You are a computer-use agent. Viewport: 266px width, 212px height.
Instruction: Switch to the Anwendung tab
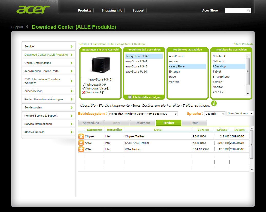pyautogui.click(x=91, y=123)
